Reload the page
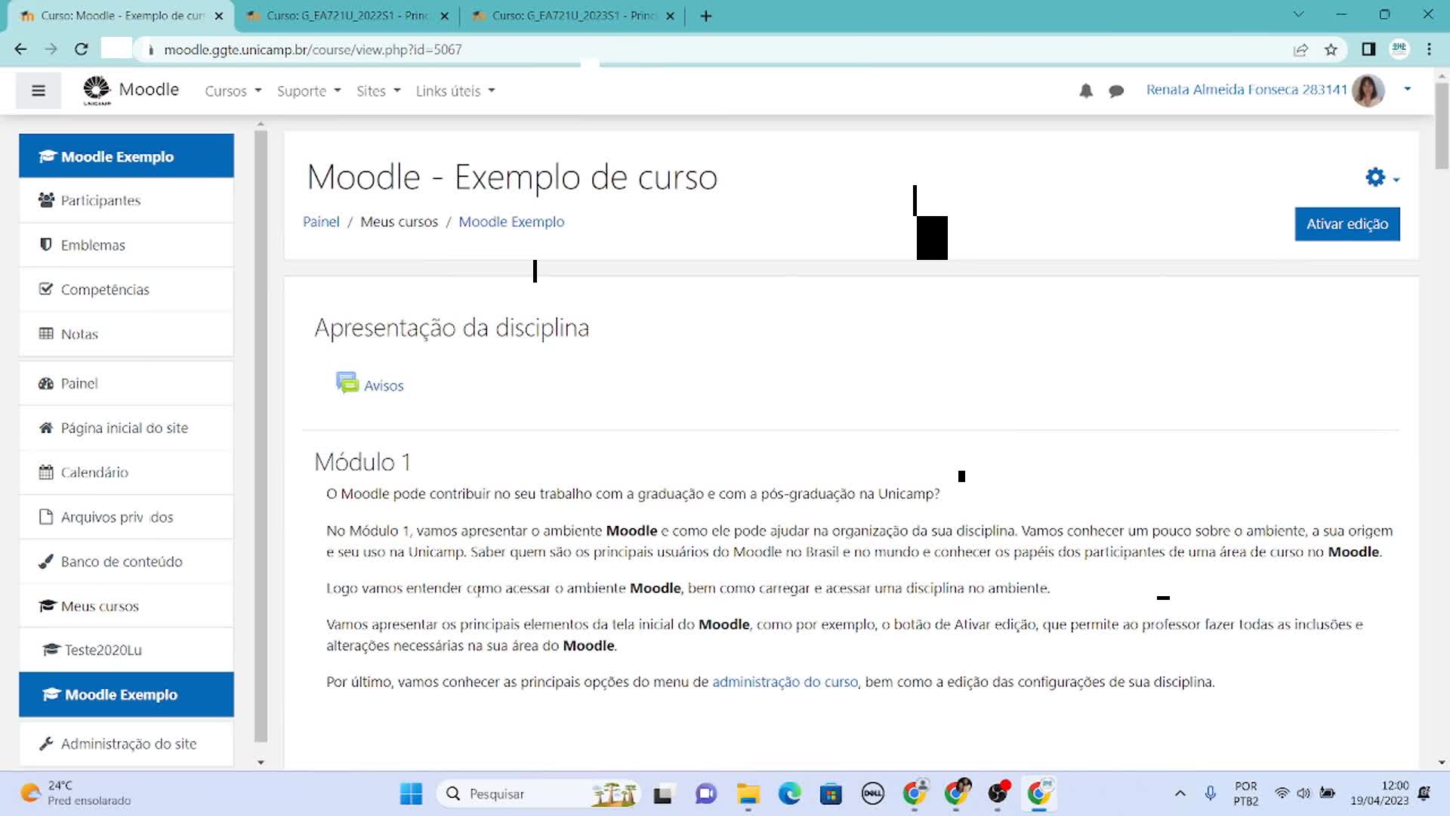 (81, 49)
